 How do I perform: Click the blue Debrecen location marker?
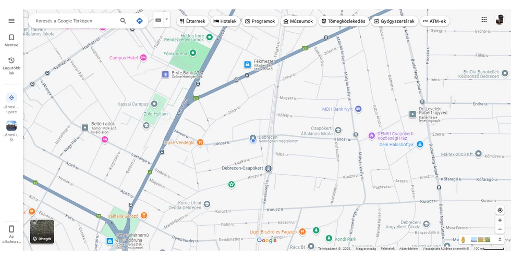click(253, 139)
